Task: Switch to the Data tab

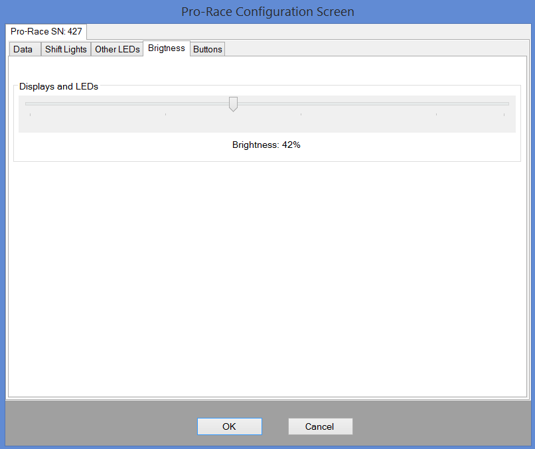Action: (23, 49)
